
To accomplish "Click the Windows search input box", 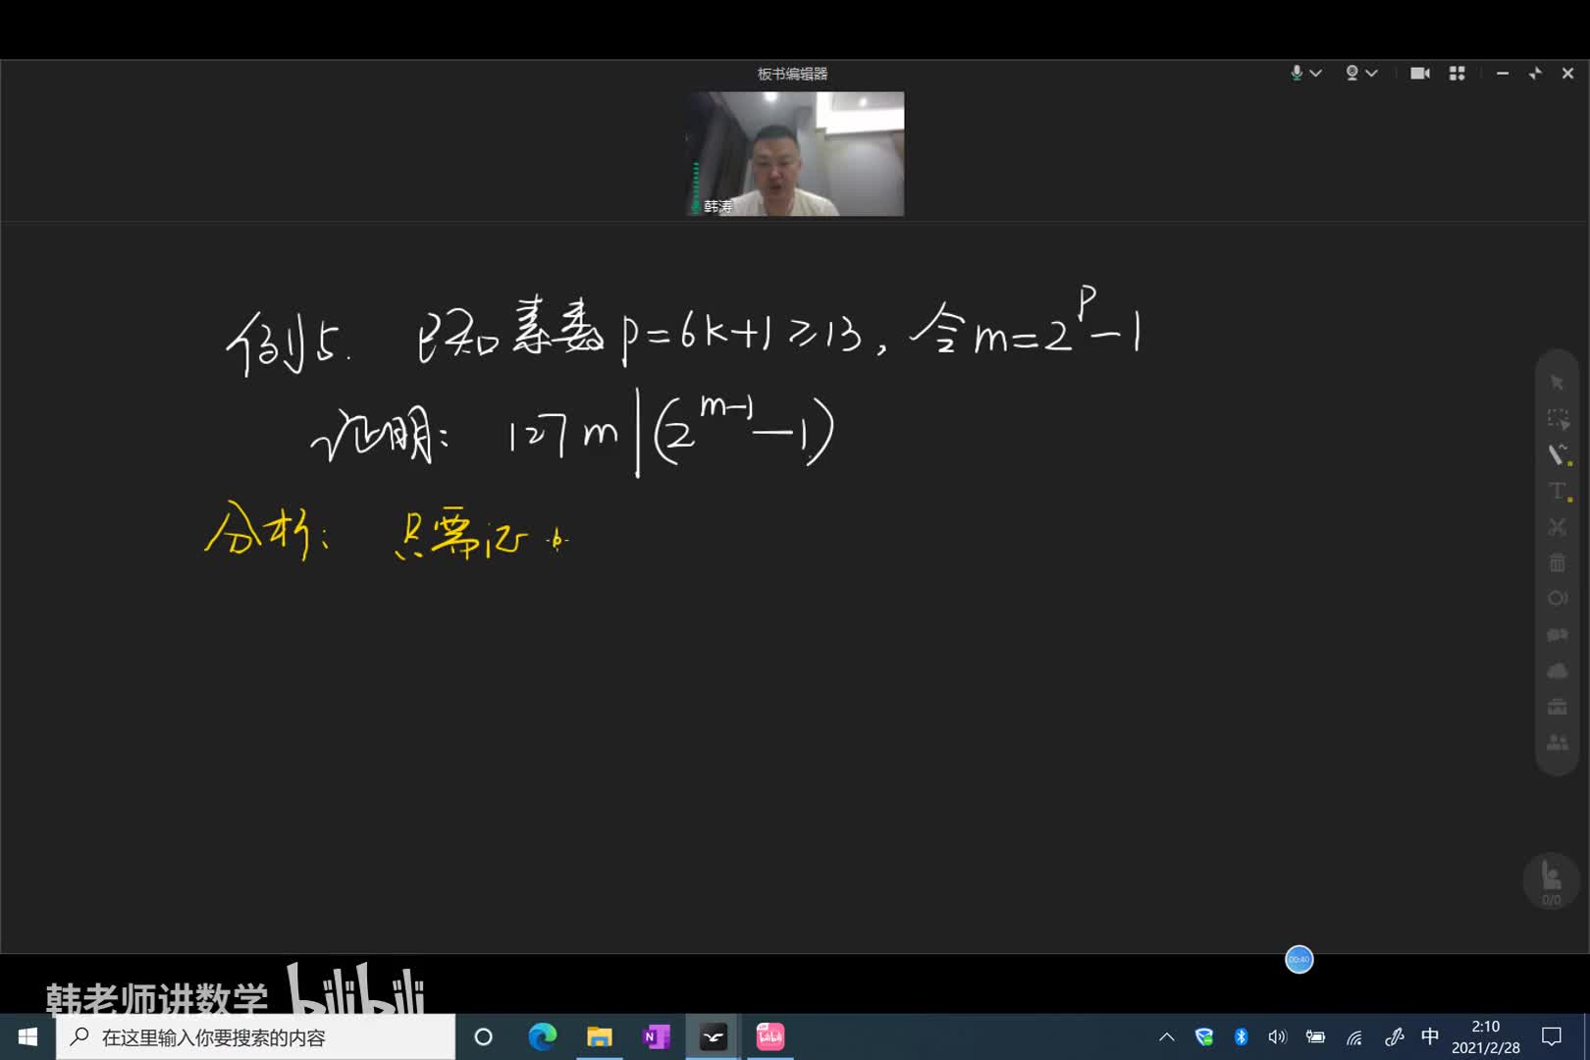I will click(x=255, y=1036).
